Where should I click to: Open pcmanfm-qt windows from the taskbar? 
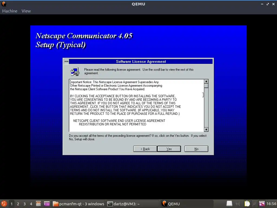79,204
